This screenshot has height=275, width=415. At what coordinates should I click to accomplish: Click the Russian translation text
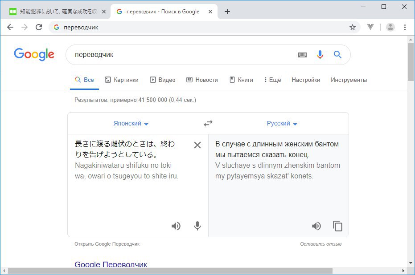[x=277, y=149]
